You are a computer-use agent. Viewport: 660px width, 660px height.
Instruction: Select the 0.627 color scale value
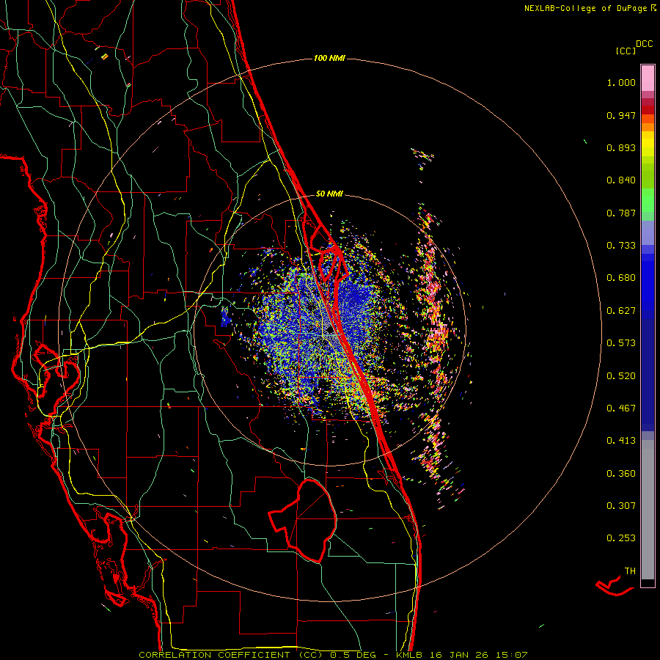[621, 311]
